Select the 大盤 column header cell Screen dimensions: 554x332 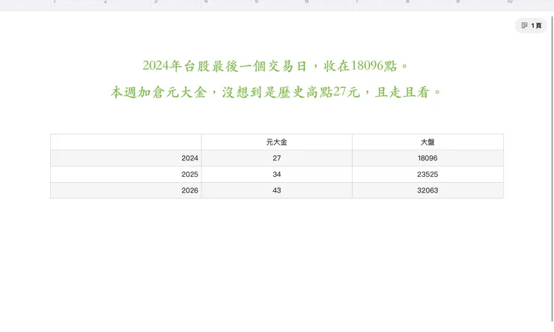pos(427,142)
